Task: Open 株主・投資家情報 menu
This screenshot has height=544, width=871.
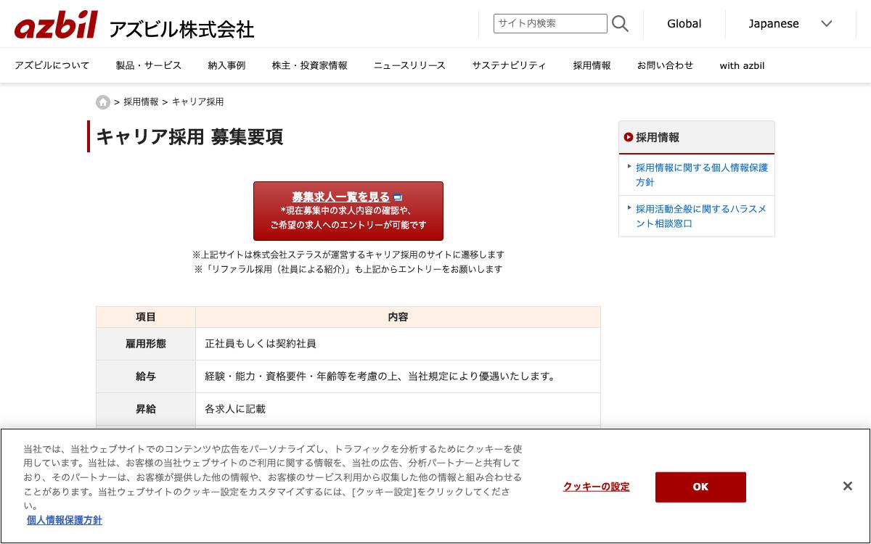Action: (x=310, y=65)
